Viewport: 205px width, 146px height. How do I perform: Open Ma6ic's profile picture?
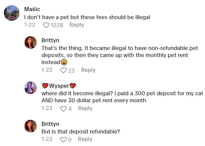coord(12,13)
